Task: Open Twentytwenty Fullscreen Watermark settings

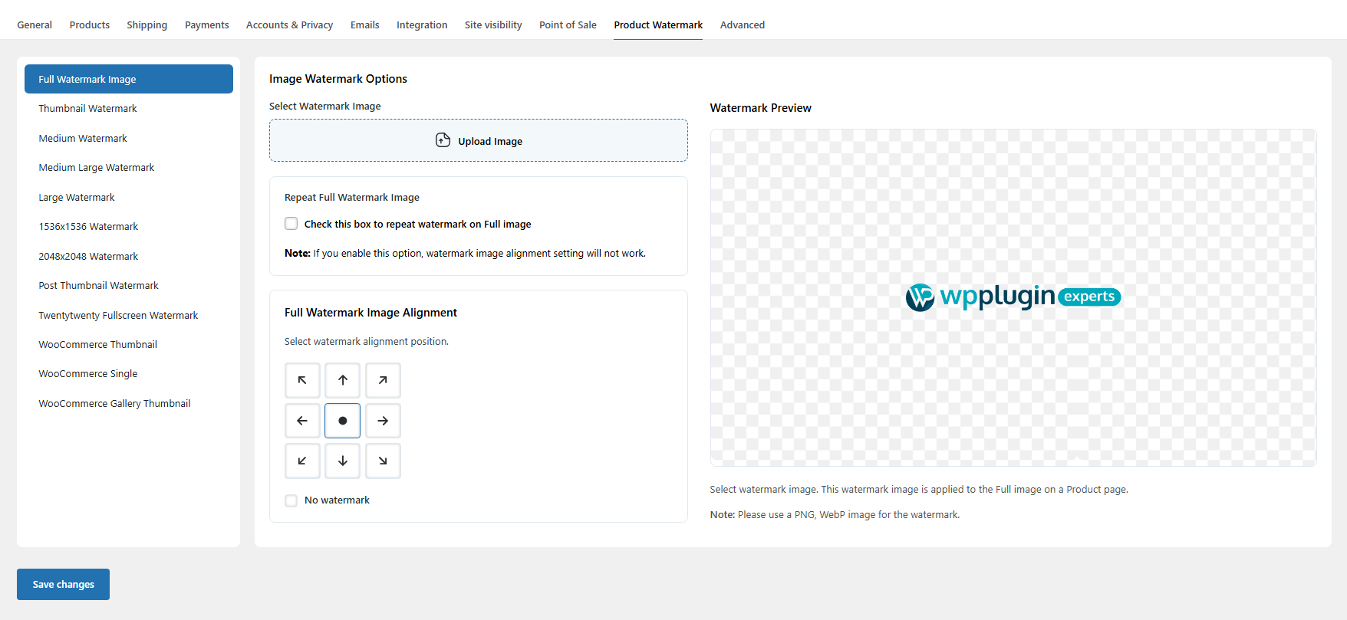Action: point(118,315)
